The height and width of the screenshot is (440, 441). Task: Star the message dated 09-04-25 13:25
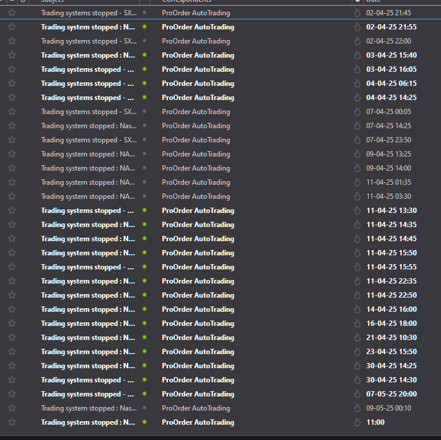click(12, 154)
